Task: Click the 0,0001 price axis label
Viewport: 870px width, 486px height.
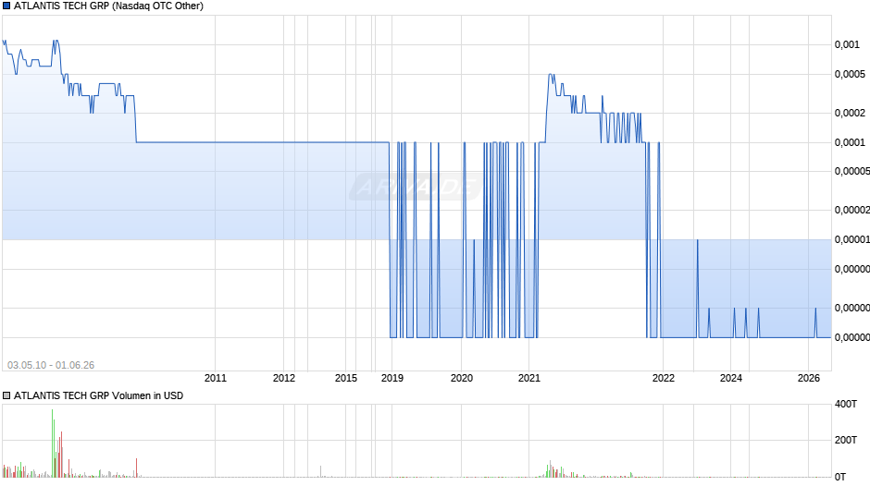Action: coord(850,142)
